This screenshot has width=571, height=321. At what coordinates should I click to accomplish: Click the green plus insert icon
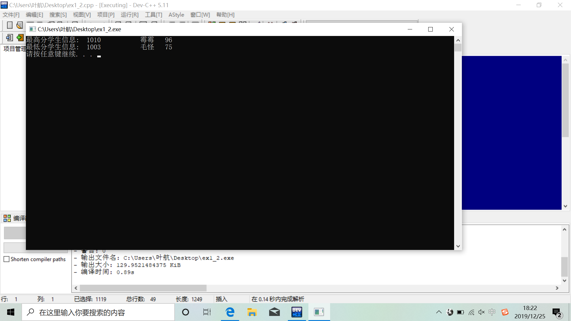point(20,38)
